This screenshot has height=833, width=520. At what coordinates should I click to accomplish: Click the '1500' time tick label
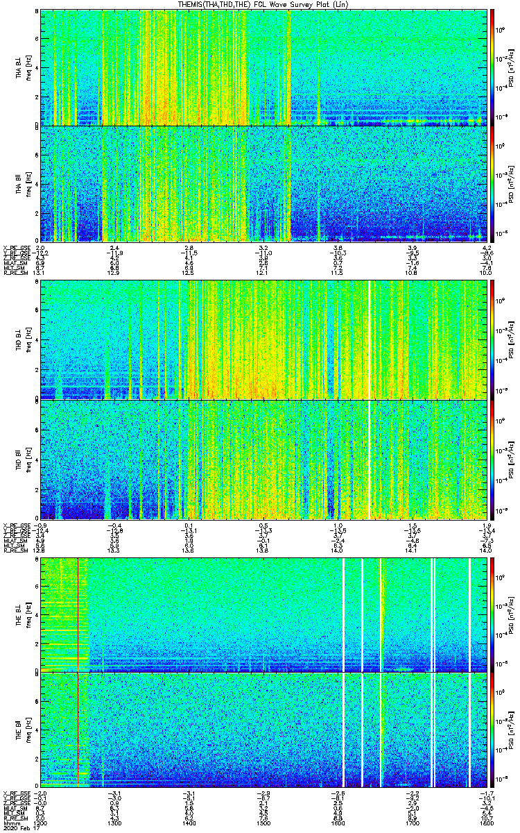click(x=263, y=823)
